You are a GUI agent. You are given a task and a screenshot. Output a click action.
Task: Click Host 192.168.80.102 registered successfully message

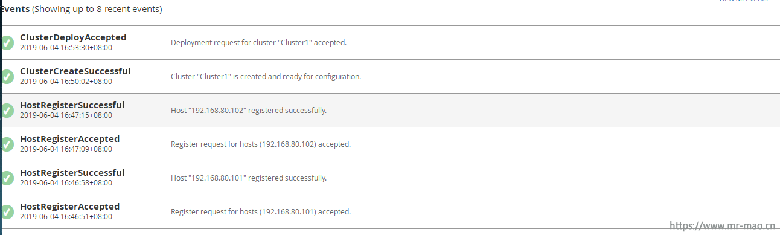249,111
